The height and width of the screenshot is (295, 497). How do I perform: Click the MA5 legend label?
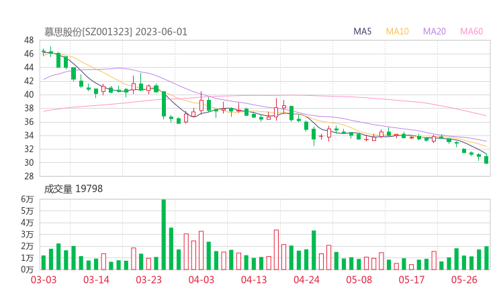pos(362,32)
